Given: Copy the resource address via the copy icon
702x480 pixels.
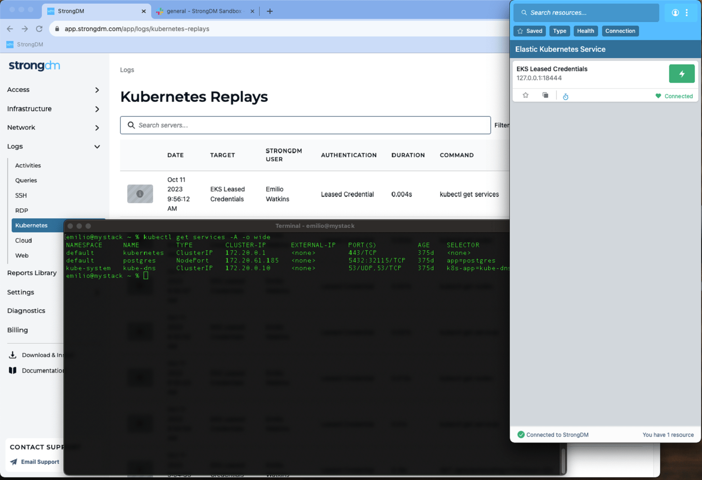Looking at the screenshot, I should click(x=545, y=95).
